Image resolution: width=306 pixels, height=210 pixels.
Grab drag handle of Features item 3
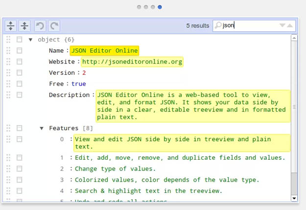click(x=8, y=180)
